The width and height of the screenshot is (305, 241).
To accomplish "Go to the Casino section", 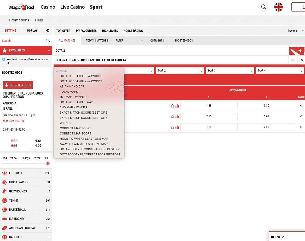I will pyautogui.click(x=48, y=7).
